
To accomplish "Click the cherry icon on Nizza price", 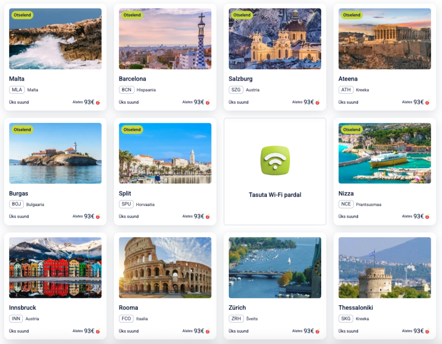I will 427,216.
